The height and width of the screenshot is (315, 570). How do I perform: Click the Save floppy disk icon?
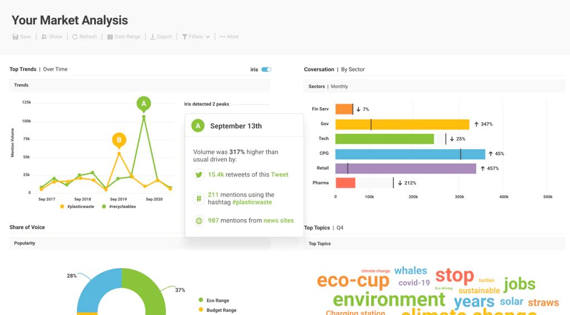pos(15,37)
